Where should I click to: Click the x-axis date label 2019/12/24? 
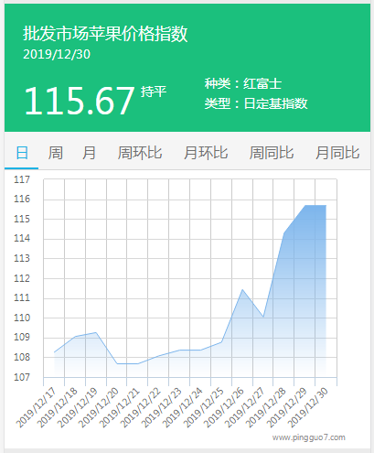click(x=182, y=407)
